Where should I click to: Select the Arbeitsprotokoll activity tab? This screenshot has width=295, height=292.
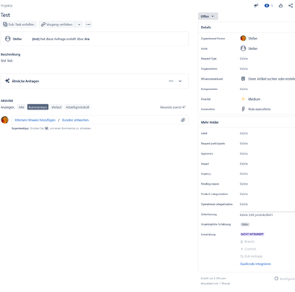78,107
